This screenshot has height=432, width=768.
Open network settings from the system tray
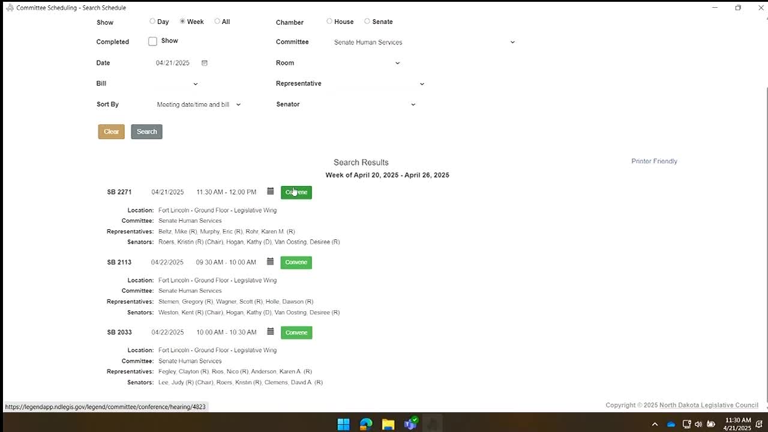687,424
